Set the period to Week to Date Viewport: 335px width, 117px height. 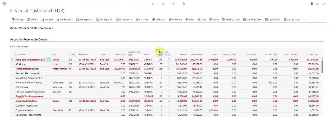(231, 19)
